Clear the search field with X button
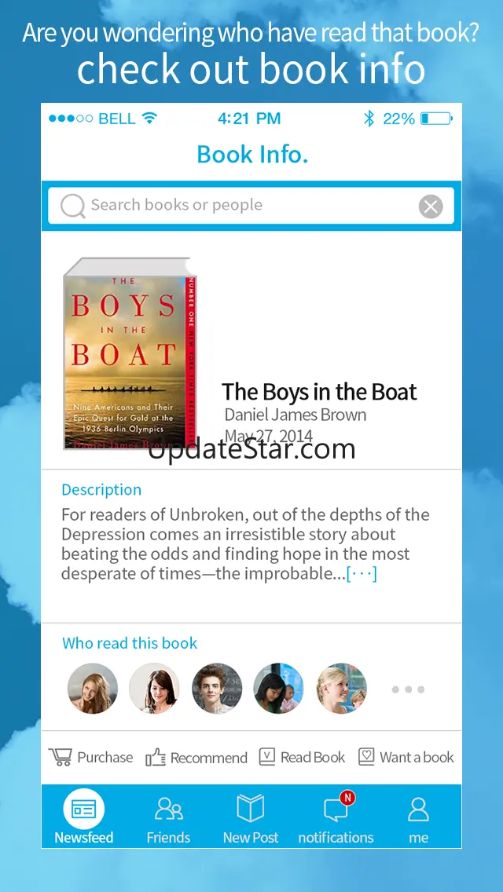Screen dimensions: 503x892 click(431, 206)
